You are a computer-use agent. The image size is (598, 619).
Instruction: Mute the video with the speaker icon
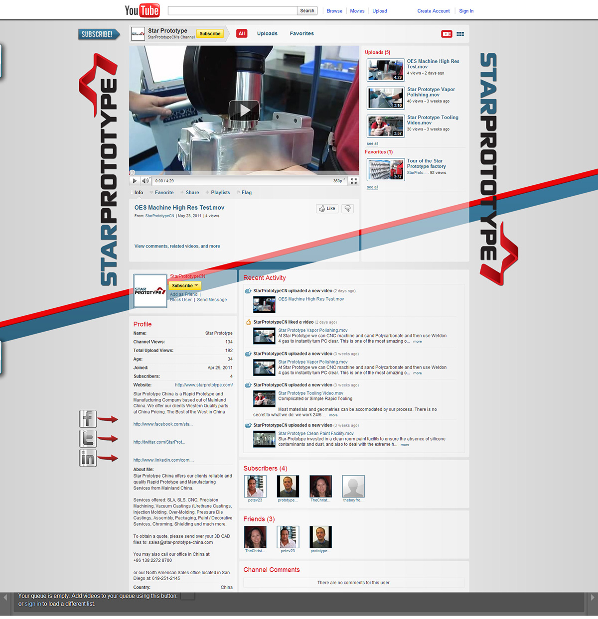pyautogui.click(x=145, y=181)
